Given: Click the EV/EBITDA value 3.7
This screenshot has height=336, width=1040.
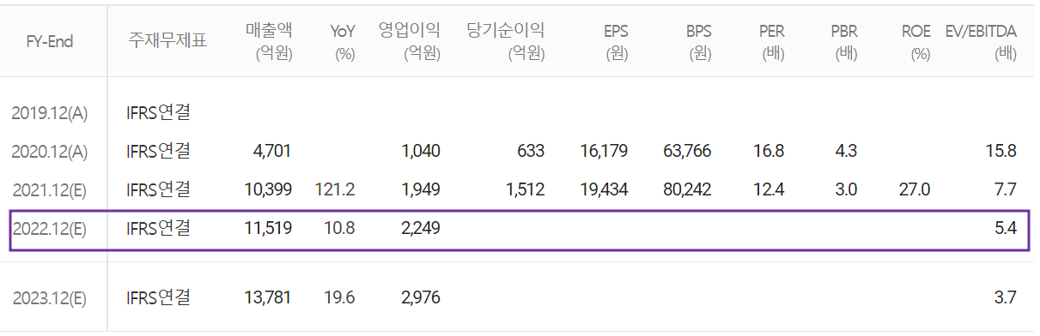Looking at the screenshot, I should [x=1006, y=298].
